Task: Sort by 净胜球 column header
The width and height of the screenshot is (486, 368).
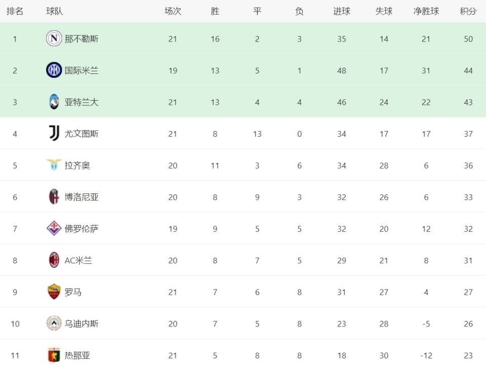Action: (426, 11)
